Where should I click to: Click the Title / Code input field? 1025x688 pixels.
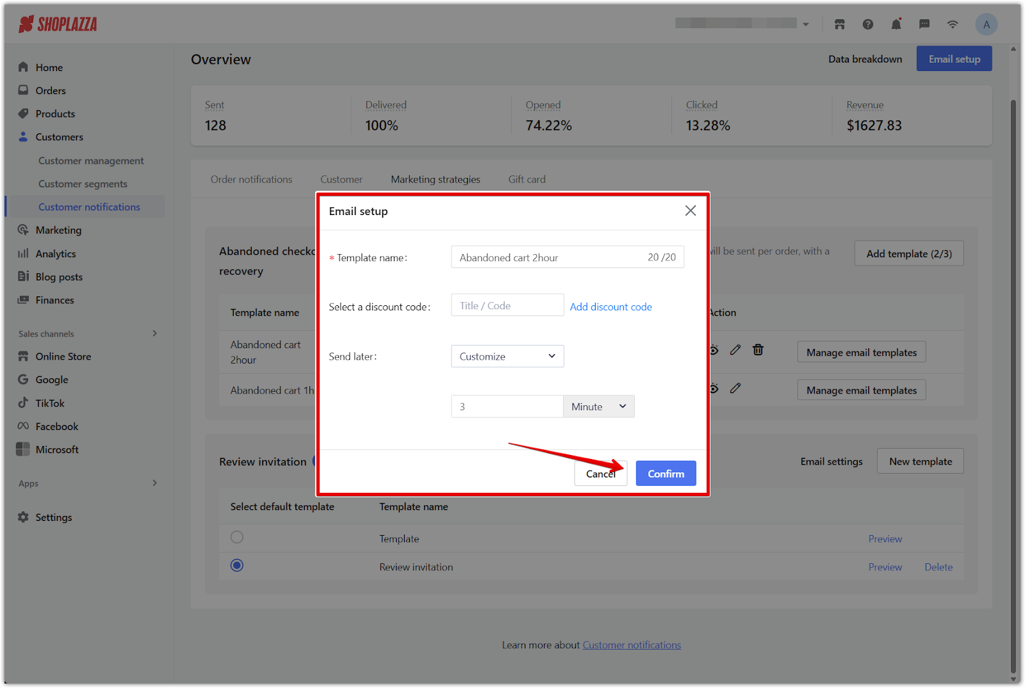507,305
